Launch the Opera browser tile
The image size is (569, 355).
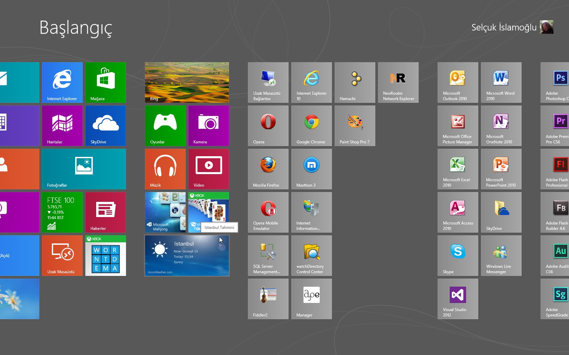[x=268, y=126]
